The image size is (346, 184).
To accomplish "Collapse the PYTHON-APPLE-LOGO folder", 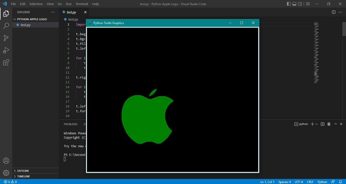I will [35, 19].
